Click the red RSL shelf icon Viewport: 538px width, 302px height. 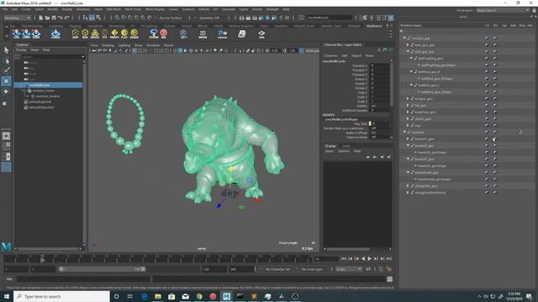click(x=164, y=34)
